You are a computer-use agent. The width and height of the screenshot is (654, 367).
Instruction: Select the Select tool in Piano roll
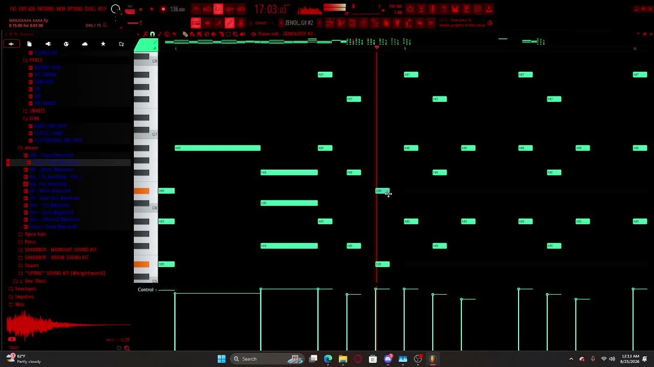(x=228, y=34)
